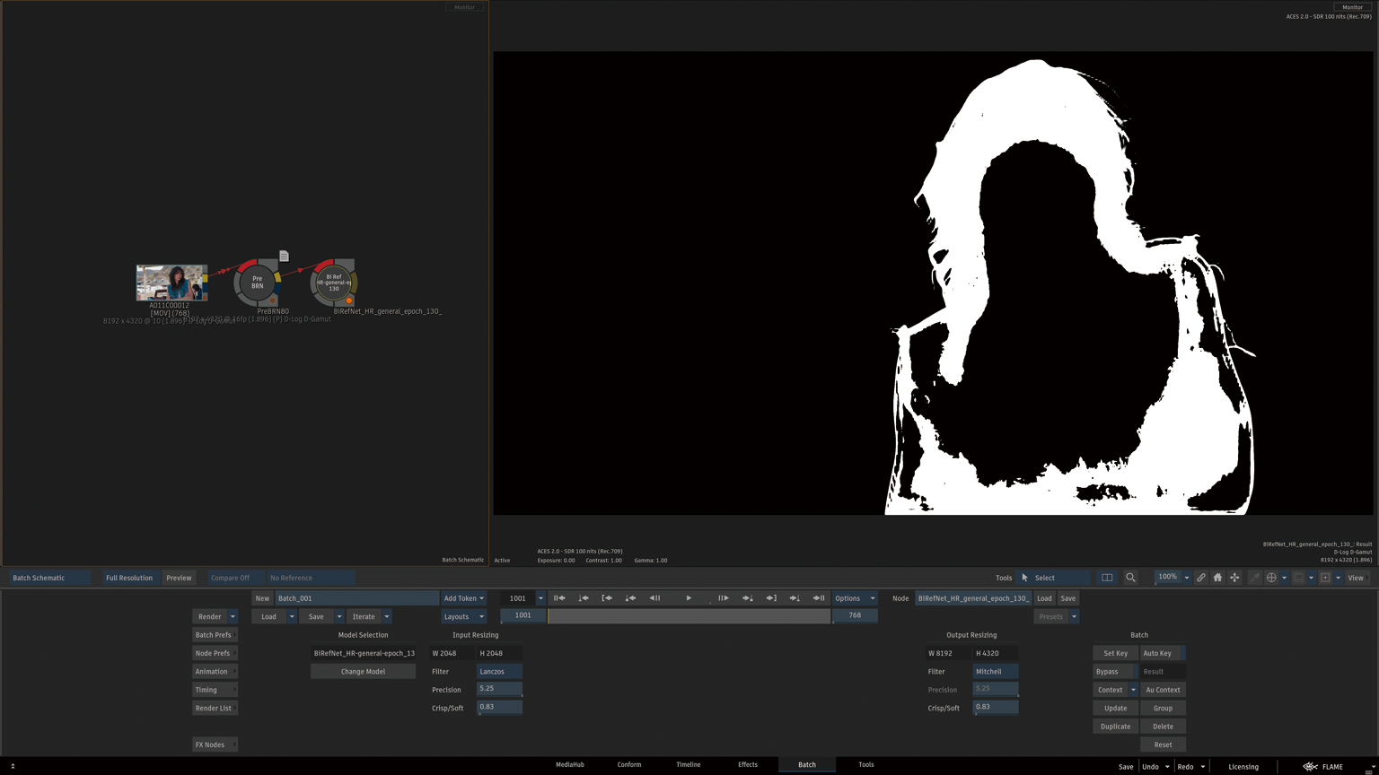The height and width of the screenshot is (775, 1379).
Task: Click the note icon above PreBRN node
Action: [x=284, y=256]
